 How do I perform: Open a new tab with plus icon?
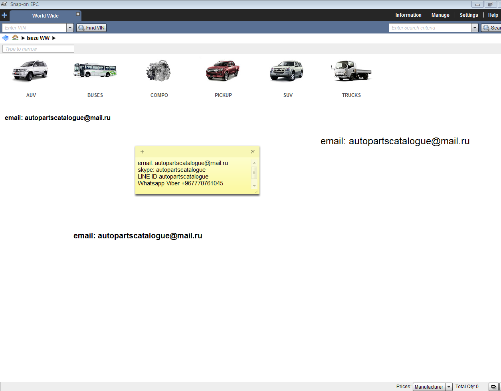point(4,16)
